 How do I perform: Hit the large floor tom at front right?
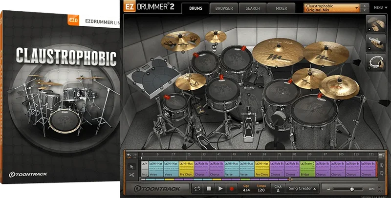coord(314,108)
